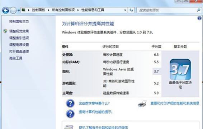Click the Windows Aero 的桌面性能 description
The image size is (203, 129).
pyautogui.click(x=118, y=71)
